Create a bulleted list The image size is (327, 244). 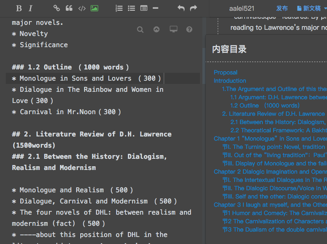coord(131,8)
